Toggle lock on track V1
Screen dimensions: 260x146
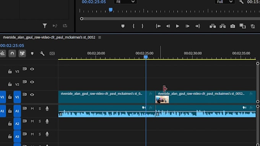[x=10, y=97]
